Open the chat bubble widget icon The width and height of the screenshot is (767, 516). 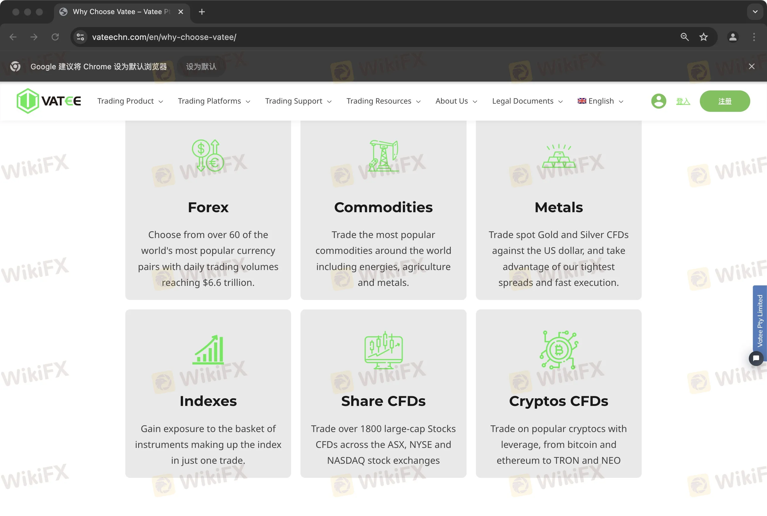pos(756,358)
